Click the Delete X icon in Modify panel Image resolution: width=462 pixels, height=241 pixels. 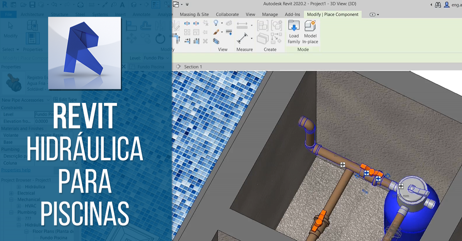pyautogui.click(x=205, y=41)
